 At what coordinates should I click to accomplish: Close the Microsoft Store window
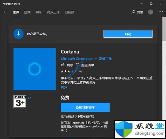[161, 4]
